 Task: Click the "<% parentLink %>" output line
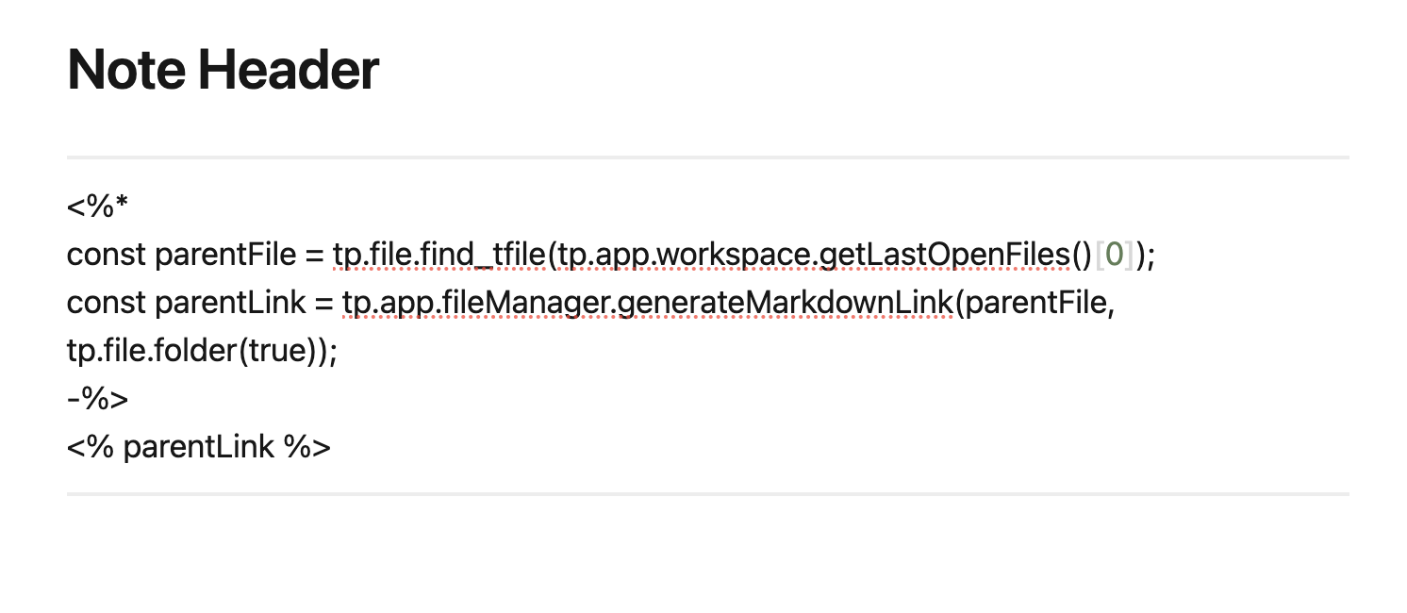(199, 448)
